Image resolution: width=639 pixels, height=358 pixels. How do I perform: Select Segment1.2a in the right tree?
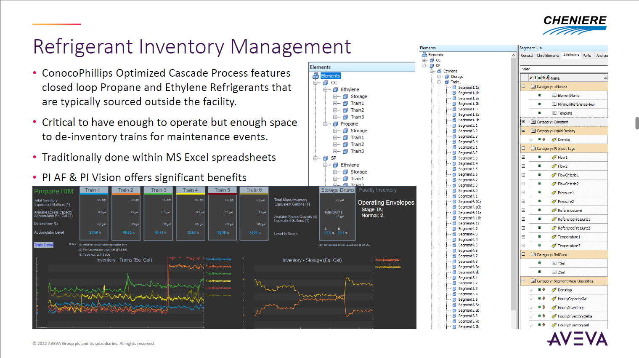click(x=469, y=99)
